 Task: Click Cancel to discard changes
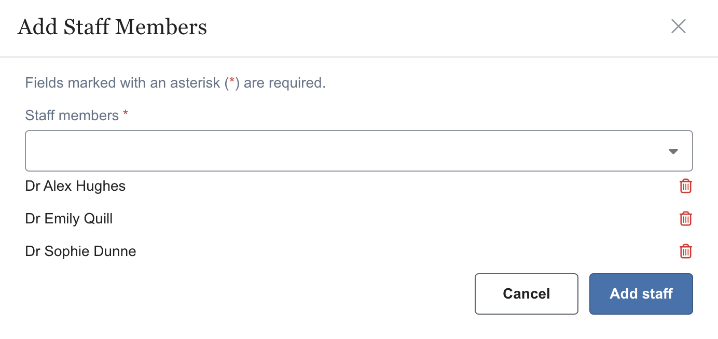click(x=526, y=294)
